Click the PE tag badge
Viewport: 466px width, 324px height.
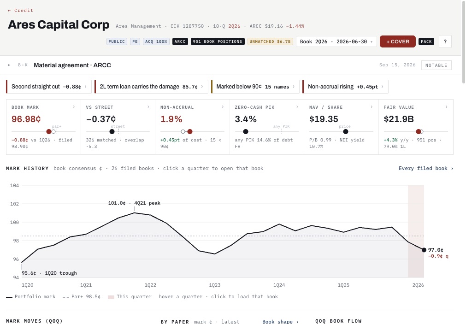[135, 41]
